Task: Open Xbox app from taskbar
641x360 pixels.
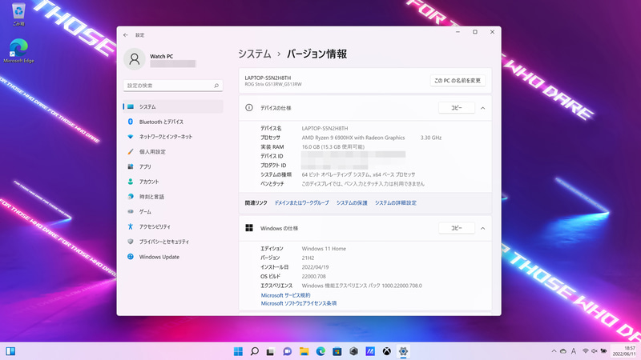Action: pyautogui.click(x=387, y=351)
